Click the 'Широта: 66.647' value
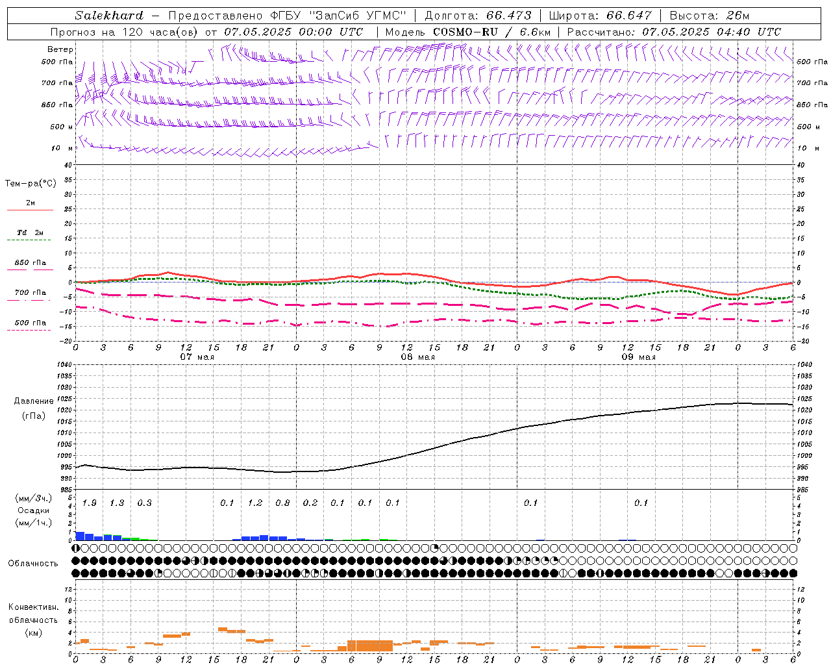 pyautogui.click(x=600, y=16)
